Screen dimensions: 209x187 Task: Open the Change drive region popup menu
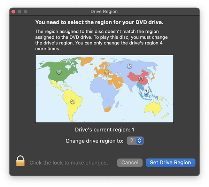135,141
